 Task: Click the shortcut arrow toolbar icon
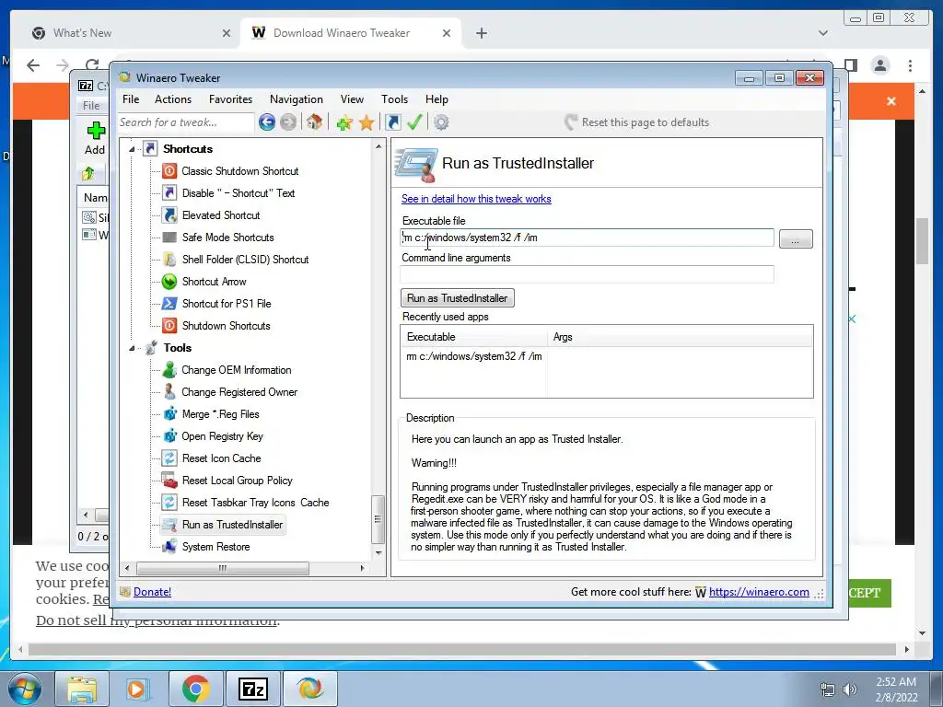pyautogui.click(x=392, y=122)
